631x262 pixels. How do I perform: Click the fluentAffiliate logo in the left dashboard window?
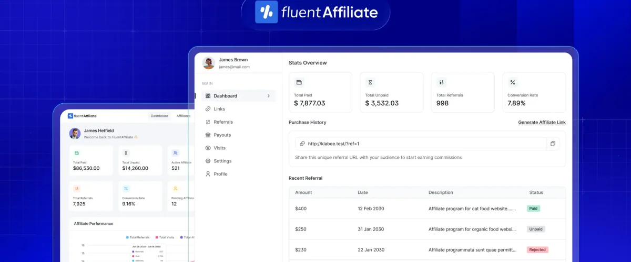tap(82, 116)
